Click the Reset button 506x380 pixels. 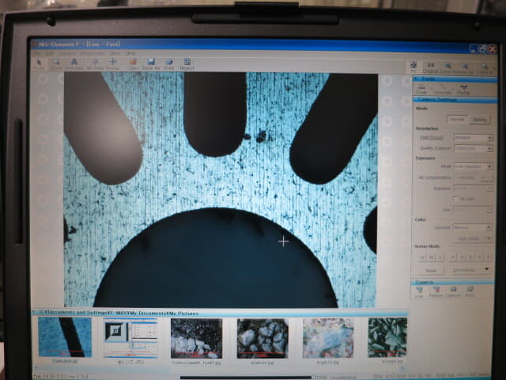(431, 271)
